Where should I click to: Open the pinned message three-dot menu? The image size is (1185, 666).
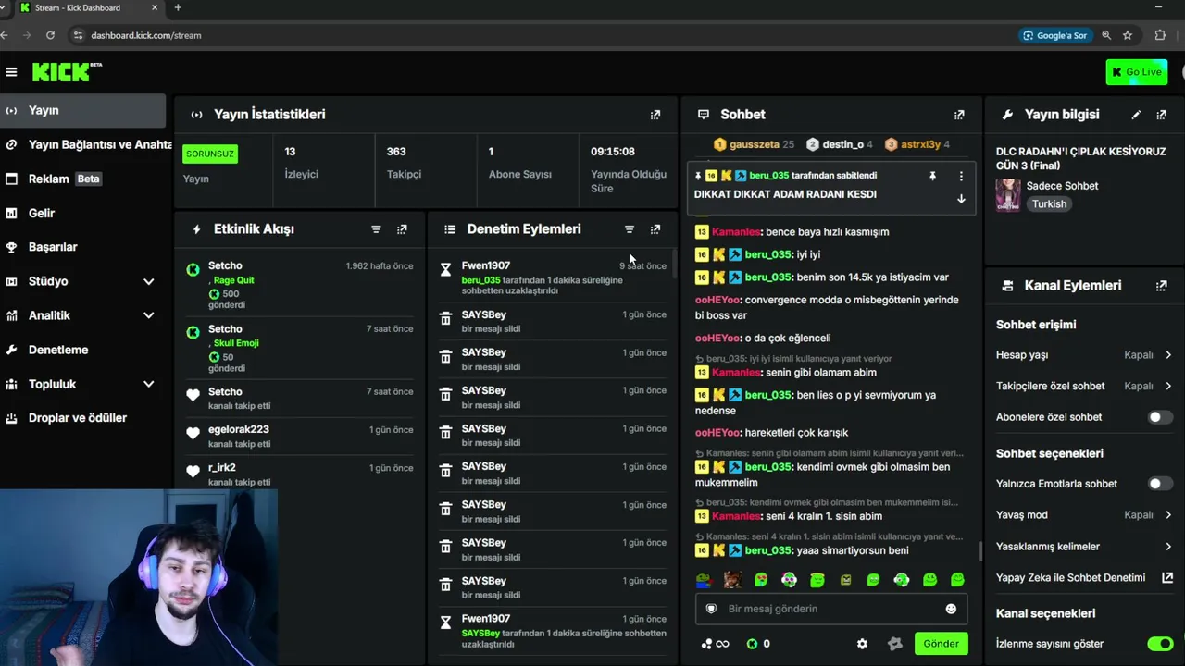961,176
